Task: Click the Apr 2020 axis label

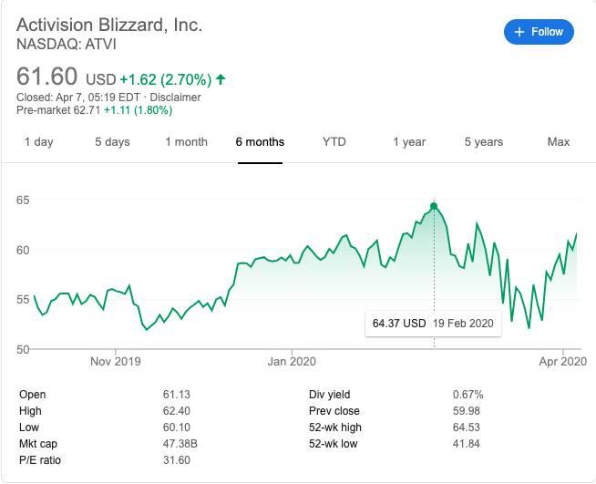Action: pos(562,362)
